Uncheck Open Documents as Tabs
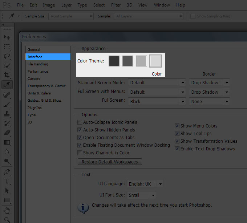The image size is (247, 223). coord(80,137)
